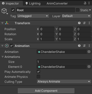Viewport: 92px width, 94px height.
Task: Click the Play Automatically label
Action: click(17, 72)
